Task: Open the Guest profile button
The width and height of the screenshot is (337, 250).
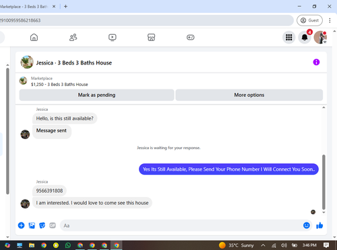Action: pos(309,20)
